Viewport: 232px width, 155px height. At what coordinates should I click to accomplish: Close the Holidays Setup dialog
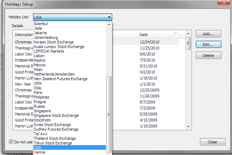click(x=213, y=142)
